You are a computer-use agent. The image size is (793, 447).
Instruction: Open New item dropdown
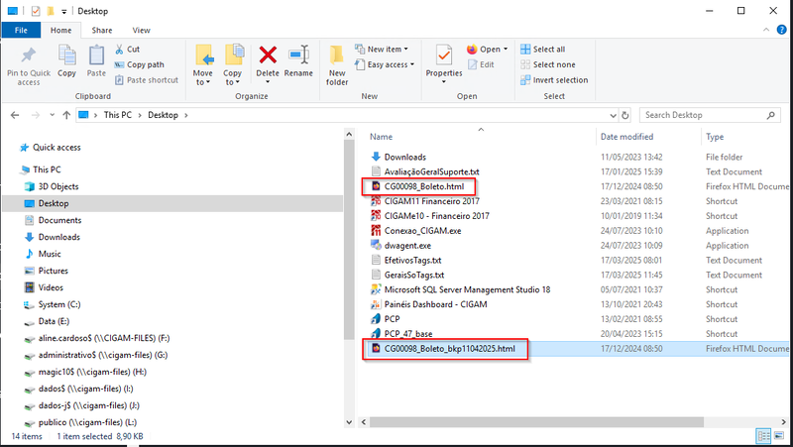point(382,49)
